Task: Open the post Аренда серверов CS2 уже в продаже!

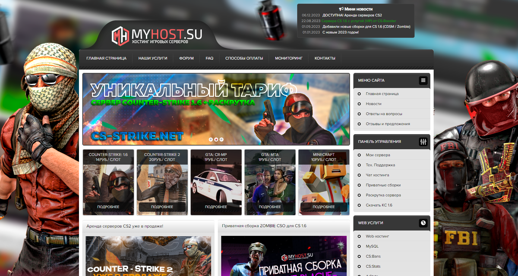Action: click(125, 226)
